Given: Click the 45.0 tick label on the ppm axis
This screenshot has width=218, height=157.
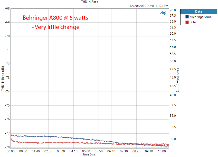Looking at the screenshot, I should [x=173, y=77].
